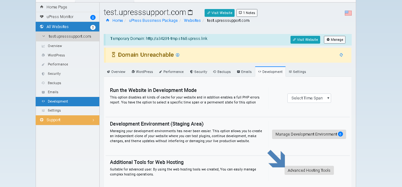Click the uPress Monitor heartbeat icon
This screenshot has width=402, height=187.
pos(42,17)
